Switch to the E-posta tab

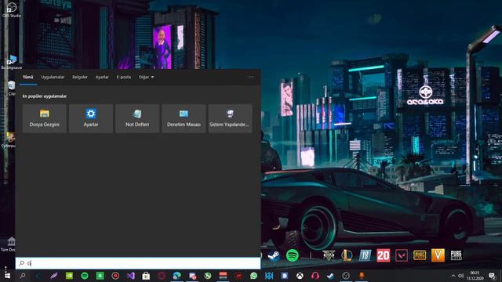(x=124, y=77)
